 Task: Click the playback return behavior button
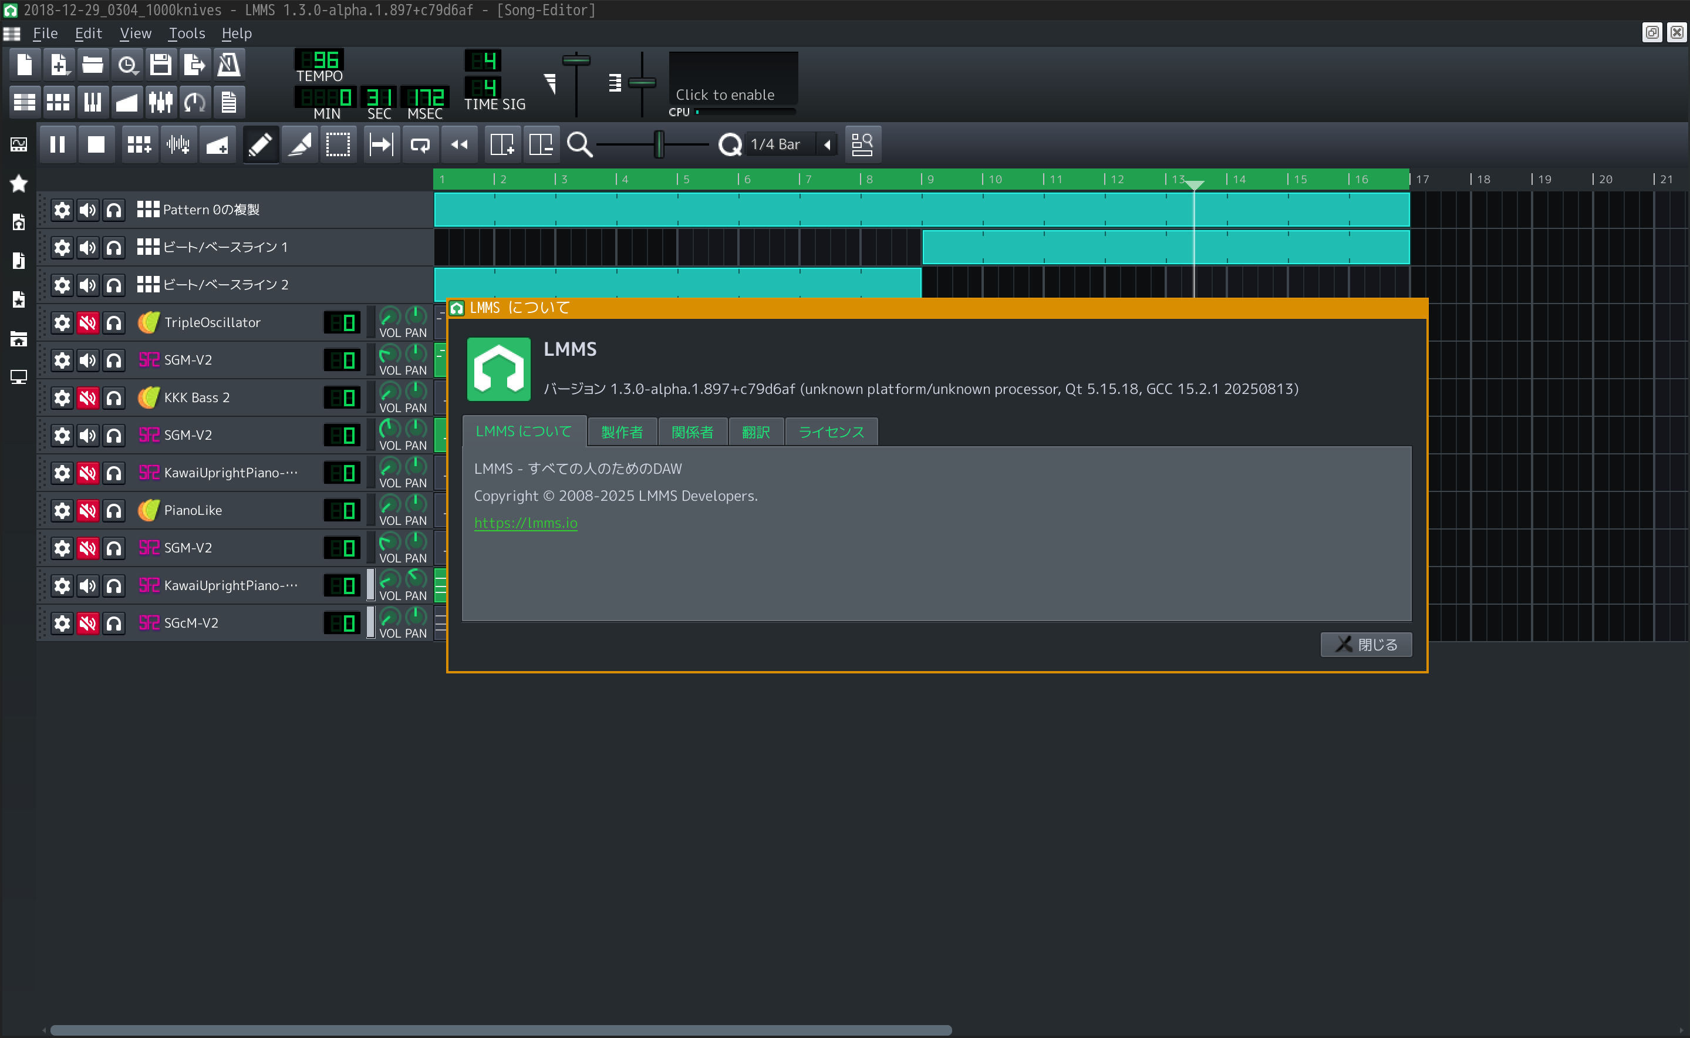(x=459, y=144)
